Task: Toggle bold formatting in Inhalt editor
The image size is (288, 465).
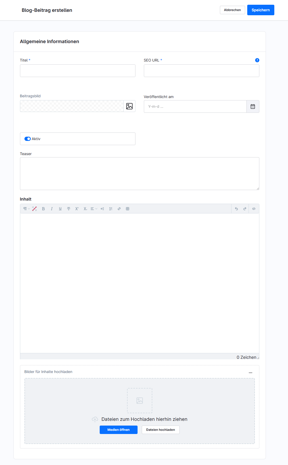Action: pos(43,209)
